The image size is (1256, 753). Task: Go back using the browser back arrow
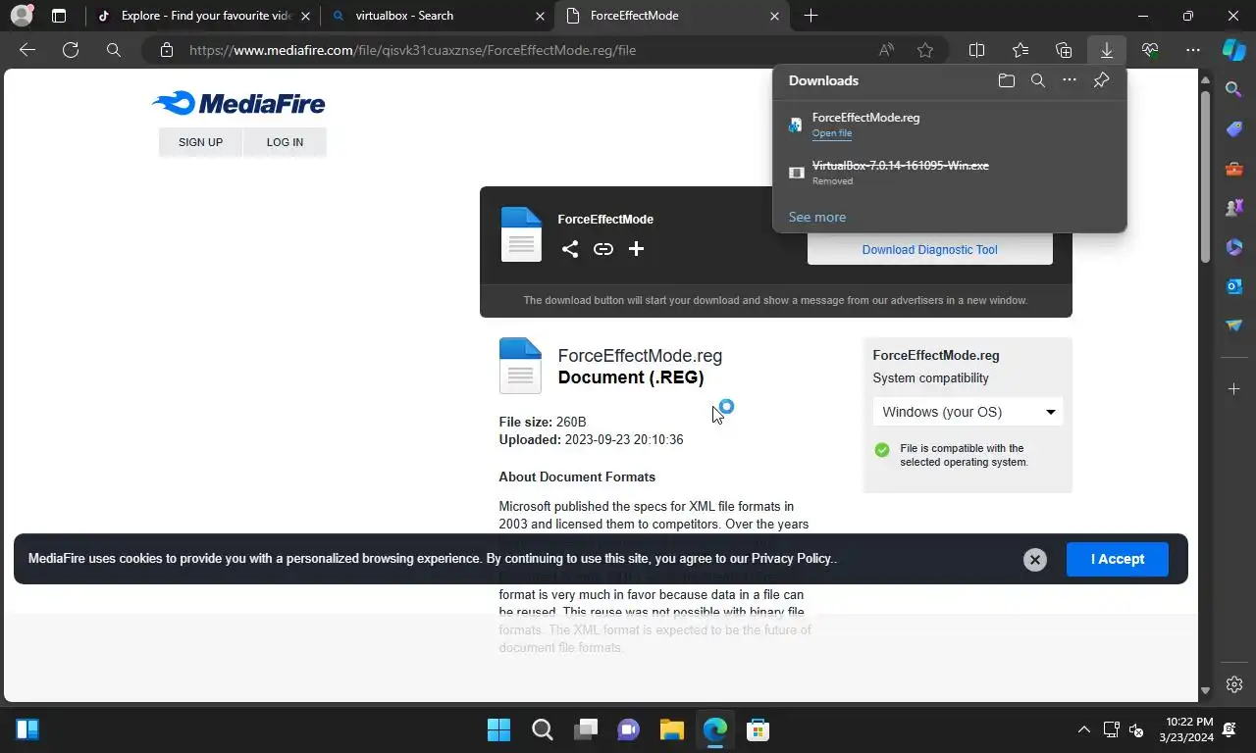(x=27, y=50)
